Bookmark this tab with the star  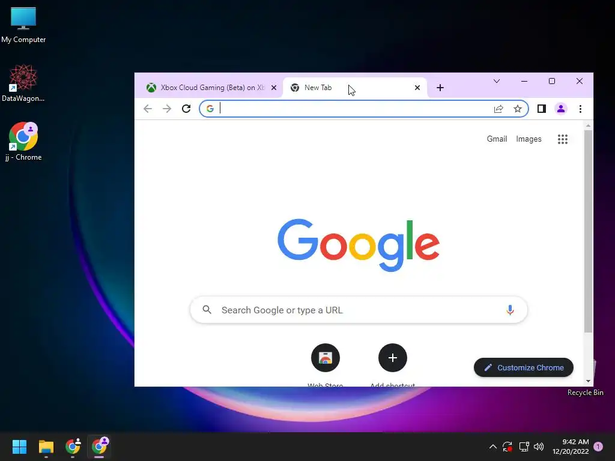(x=518, y=109)
